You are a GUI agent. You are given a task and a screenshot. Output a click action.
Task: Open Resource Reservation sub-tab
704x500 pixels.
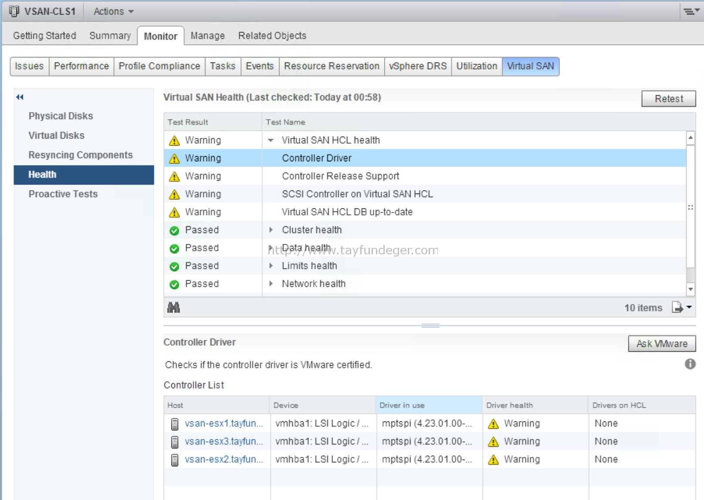332,66
